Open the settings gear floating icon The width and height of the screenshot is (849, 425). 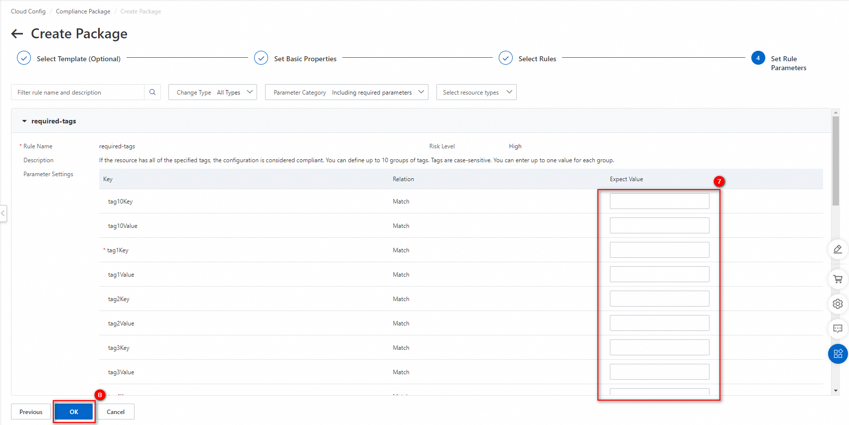[838, 304]
